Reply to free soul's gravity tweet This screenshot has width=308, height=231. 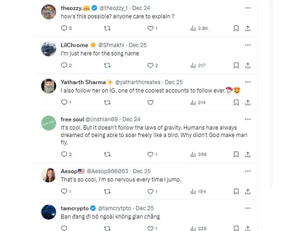64,154
